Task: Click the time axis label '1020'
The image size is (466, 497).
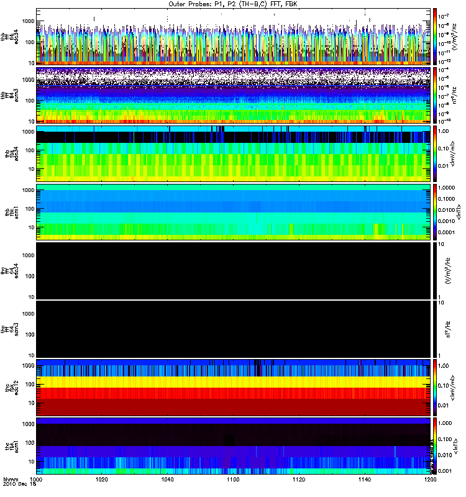Action: [102, 479]
